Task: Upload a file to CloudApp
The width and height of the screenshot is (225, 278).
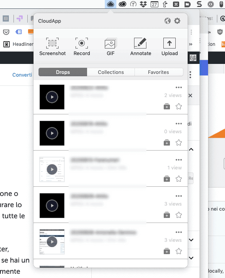Action: (170, 47)
